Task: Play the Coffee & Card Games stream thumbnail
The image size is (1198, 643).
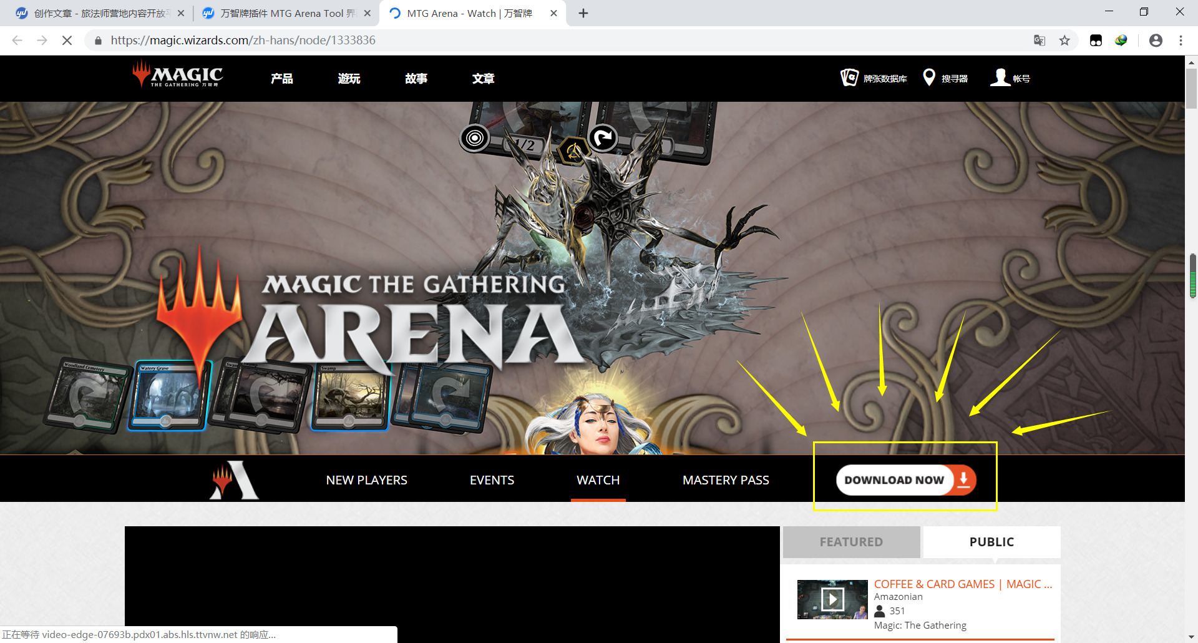Action: pos(832,599)
